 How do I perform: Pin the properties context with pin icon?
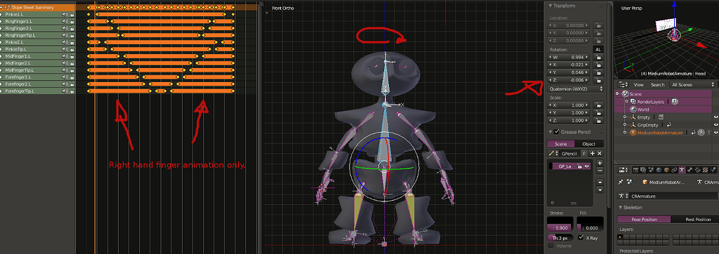tap(621, 182)
